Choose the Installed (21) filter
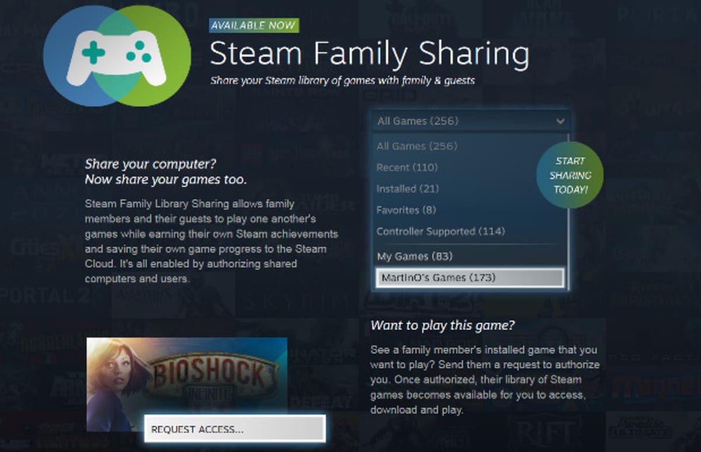This screenshot has width=701, height=452. point(407,189)
